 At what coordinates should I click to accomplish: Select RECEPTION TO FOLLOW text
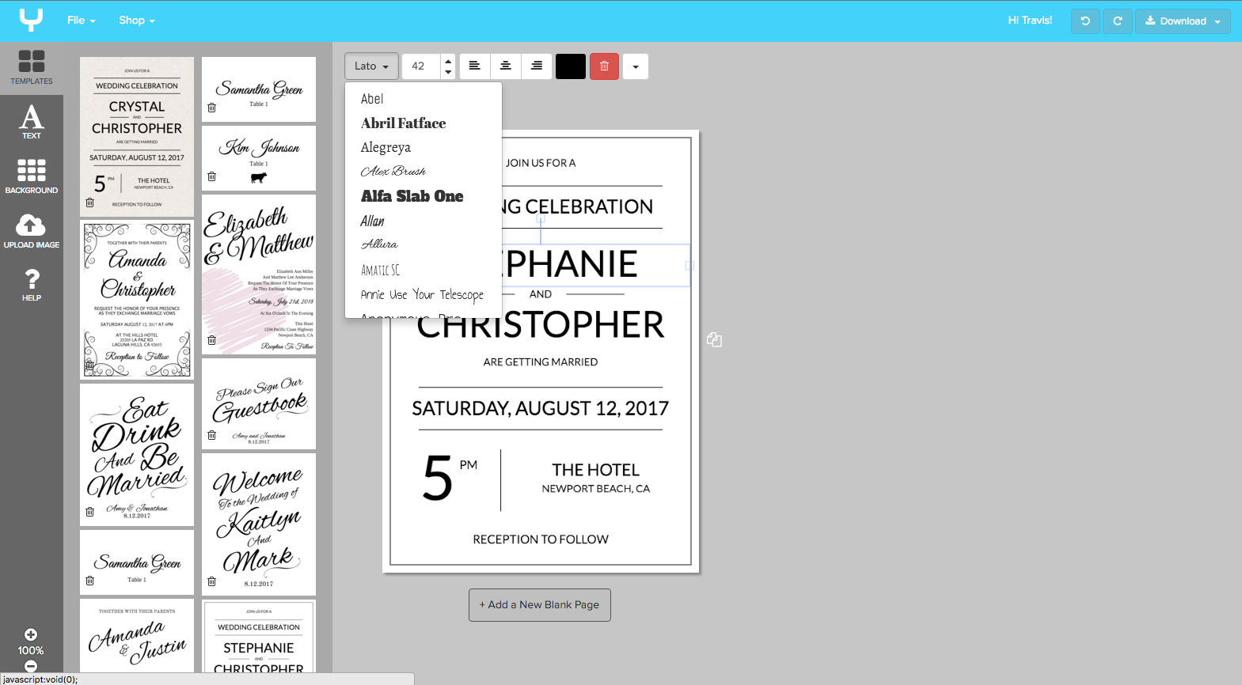click(541, 539)
